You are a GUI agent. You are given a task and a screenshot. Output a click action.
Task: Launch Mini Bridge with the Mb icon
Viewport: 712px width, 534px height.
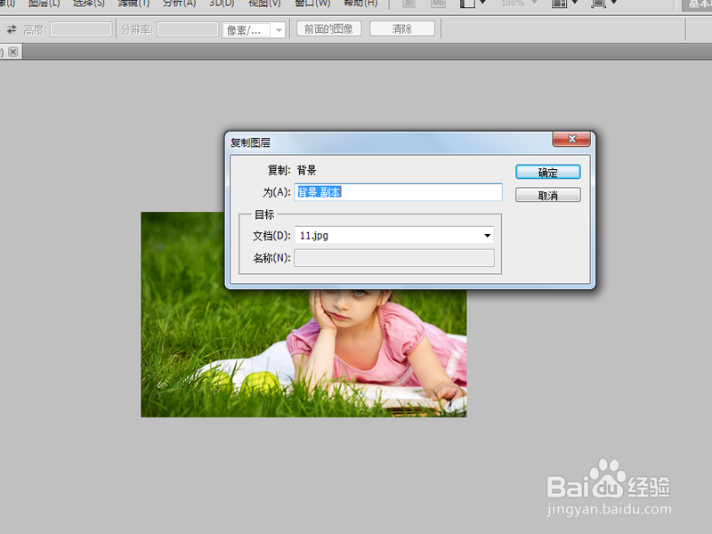438,4
